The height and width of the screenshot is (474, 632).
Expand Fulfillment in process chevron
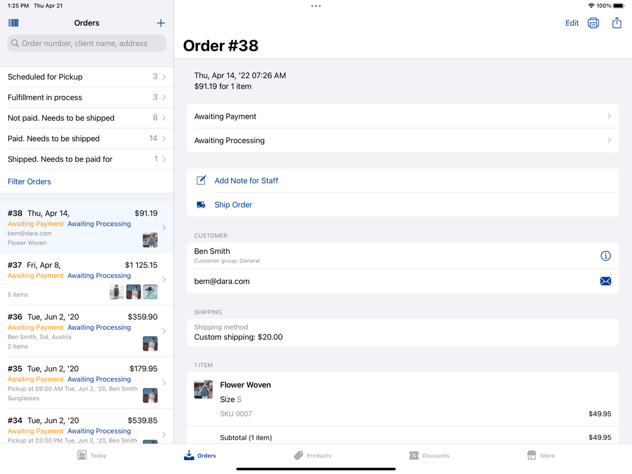[x=164, y=97]
